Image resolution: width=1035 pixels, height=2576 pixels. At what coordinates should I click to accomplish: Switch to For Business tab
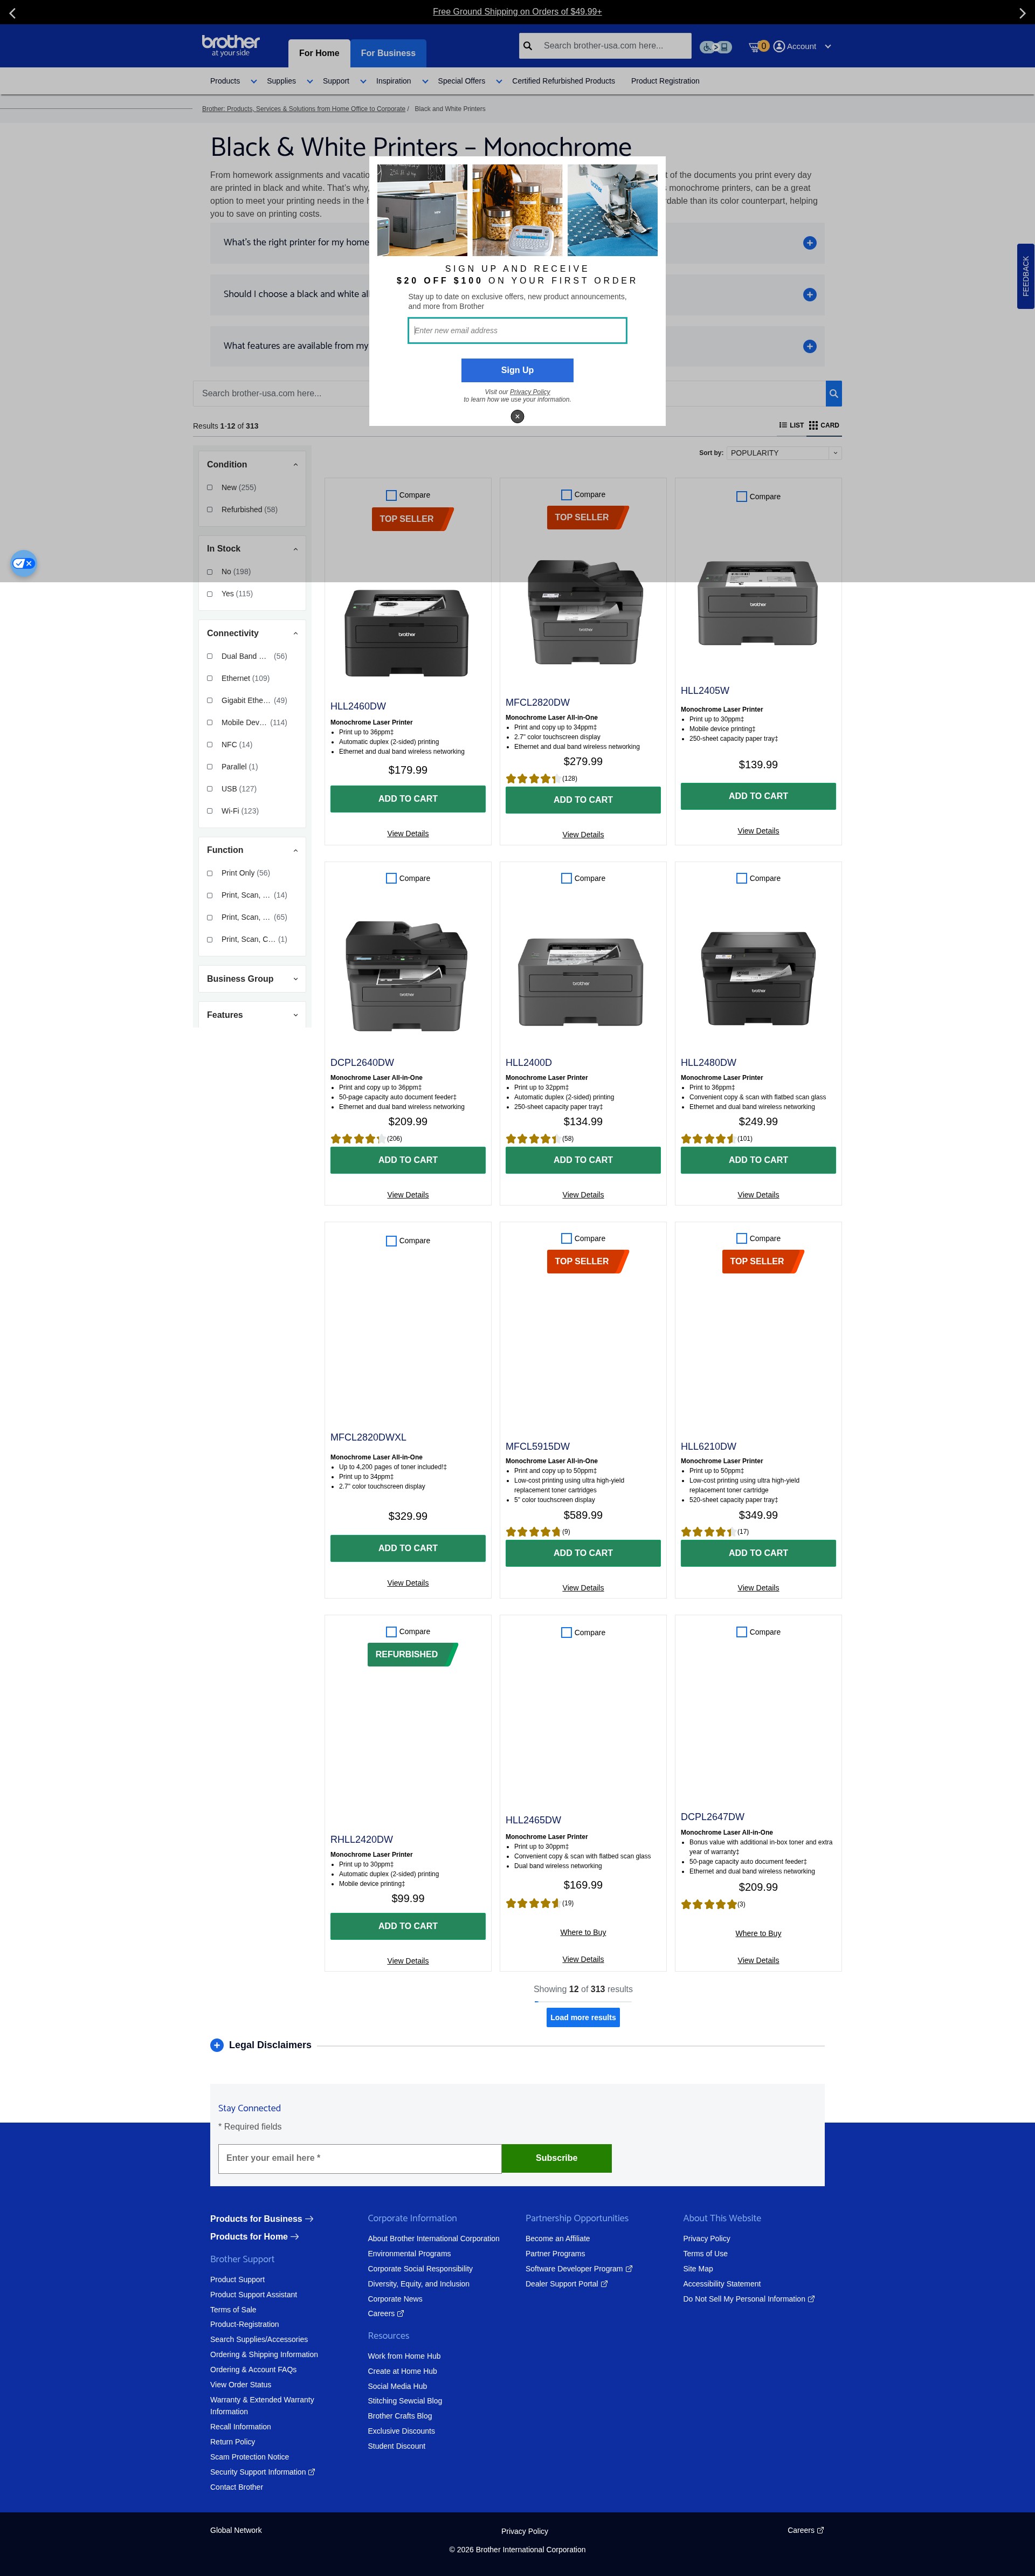[x=388, y=53]
